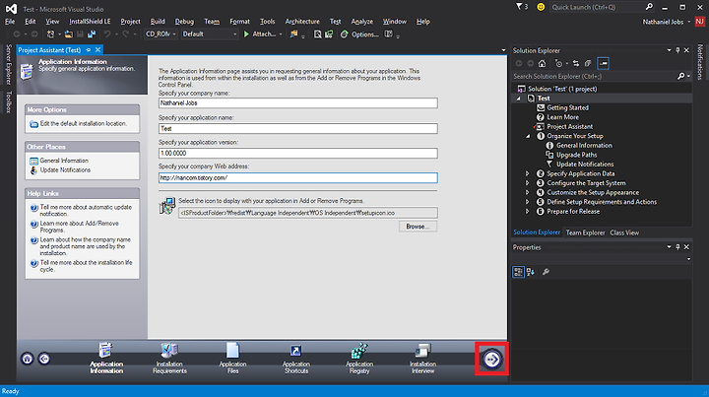Click Learn more about Add/Remove Programs link
This screenshot has height=397, width=709.
(79, 227)
